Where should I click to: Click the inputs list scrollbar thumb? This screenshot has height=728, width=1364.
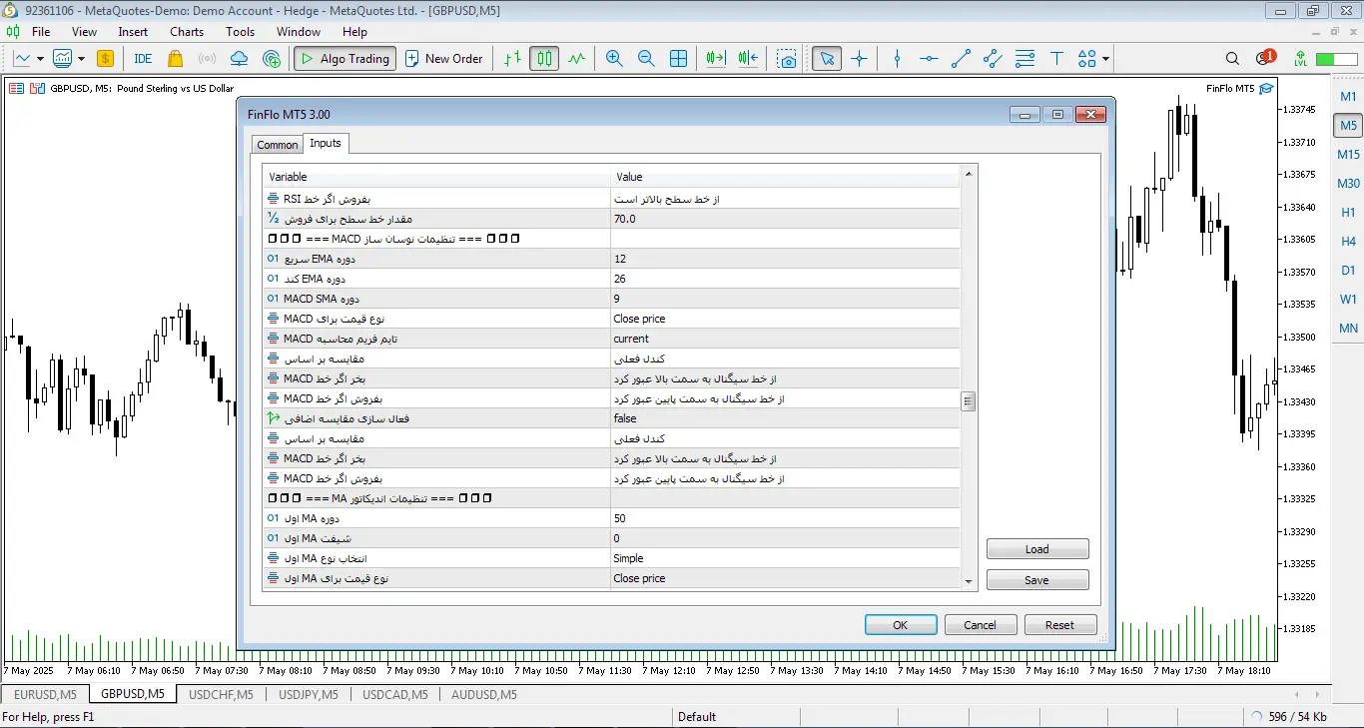969,401
